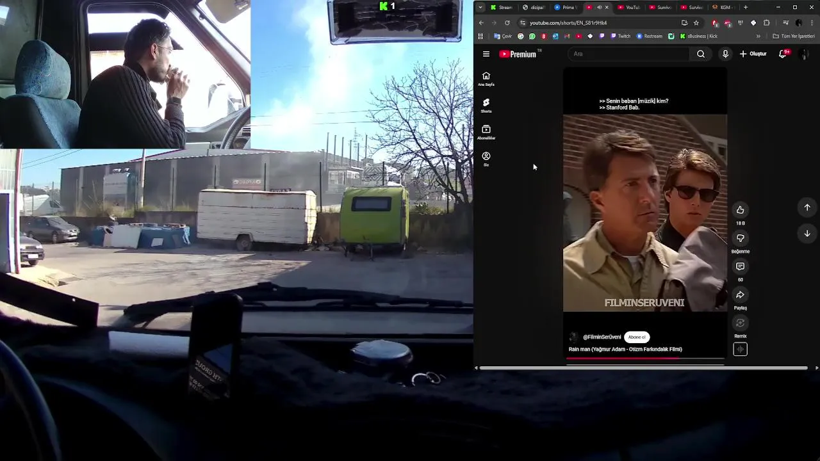This screenshot has width=820, height=461.
Task: Switch to the dizipal tab
Action: pyautogui.click(x=533, y=7)
